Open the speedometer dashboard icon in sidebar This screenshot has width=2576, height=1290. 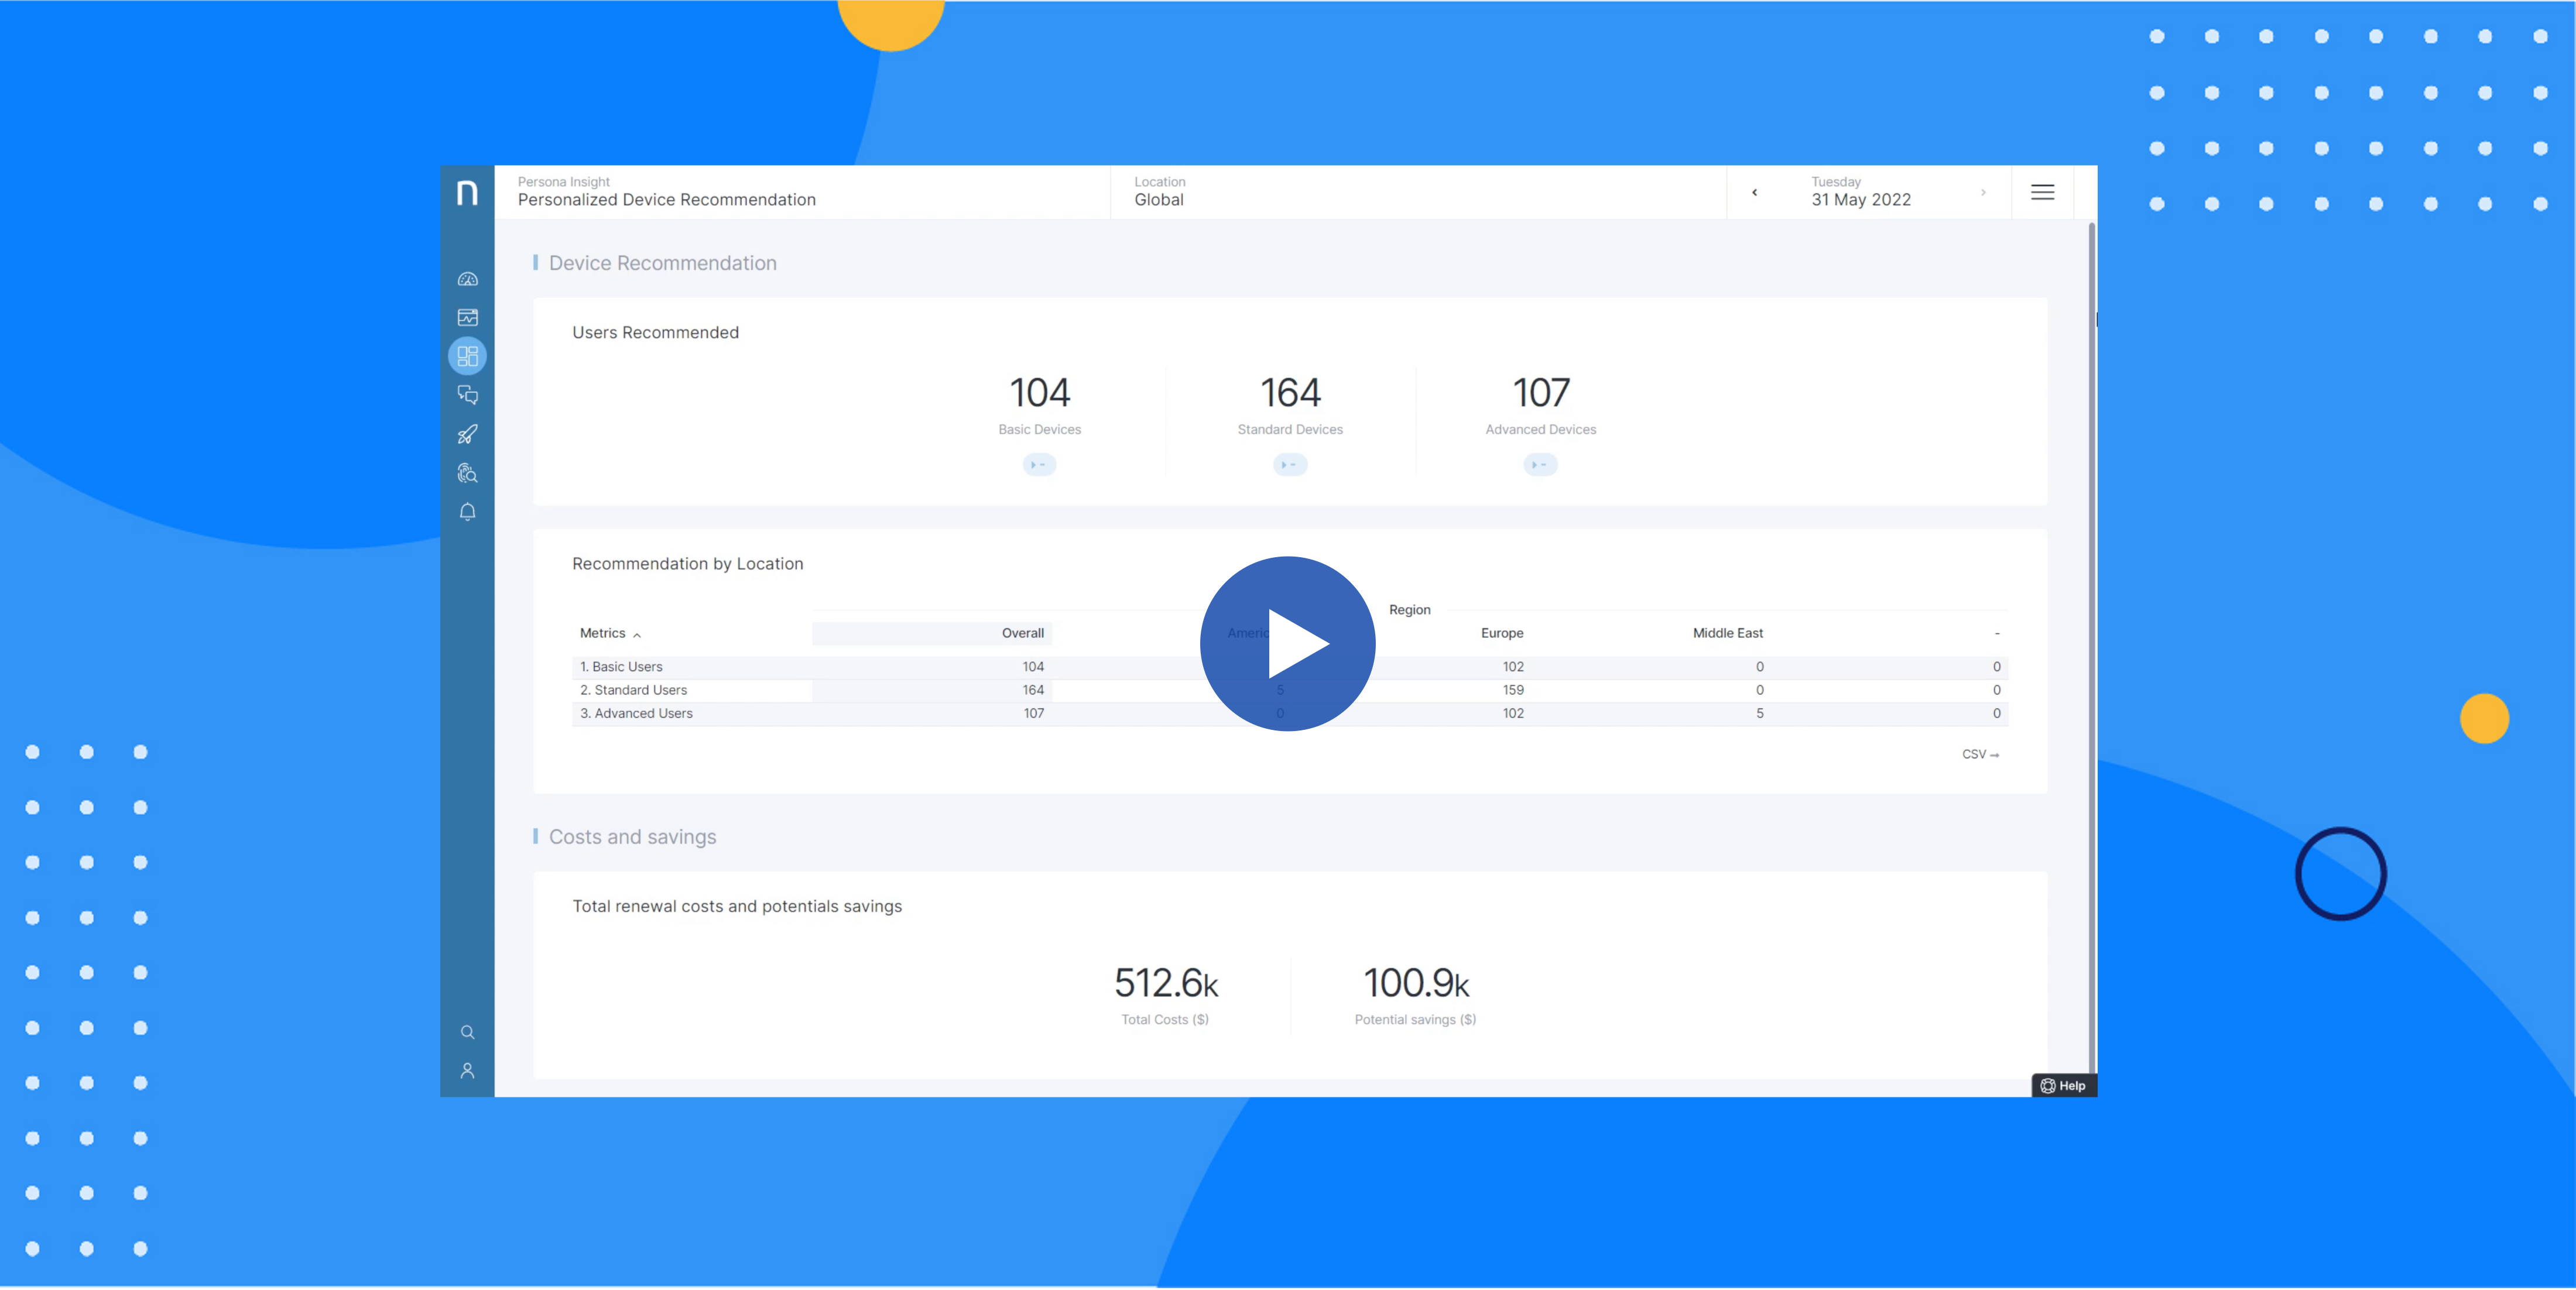[x=467, y=279]
